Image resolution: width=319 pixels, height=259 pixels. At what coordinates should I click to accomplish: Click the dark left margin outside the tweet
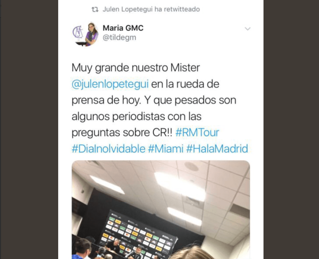(x=29, y=129)
